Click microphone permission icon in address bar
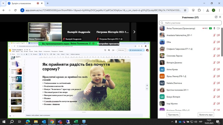The image size is (223, 125). click(x=22, y=10)
